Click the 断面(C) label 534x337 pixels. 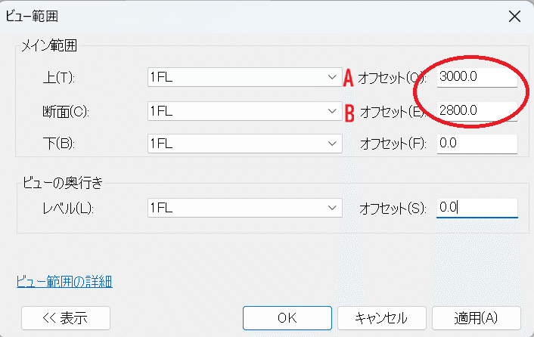(x=67, y=112)
